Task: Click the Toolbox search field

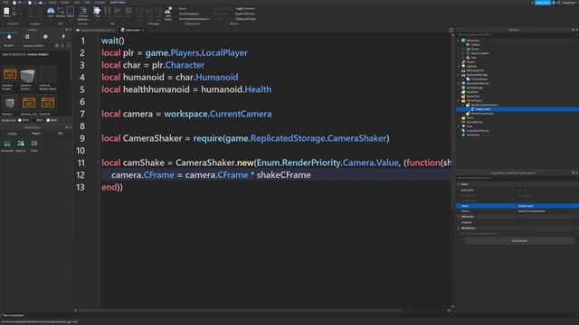Action: pos(38,46)
